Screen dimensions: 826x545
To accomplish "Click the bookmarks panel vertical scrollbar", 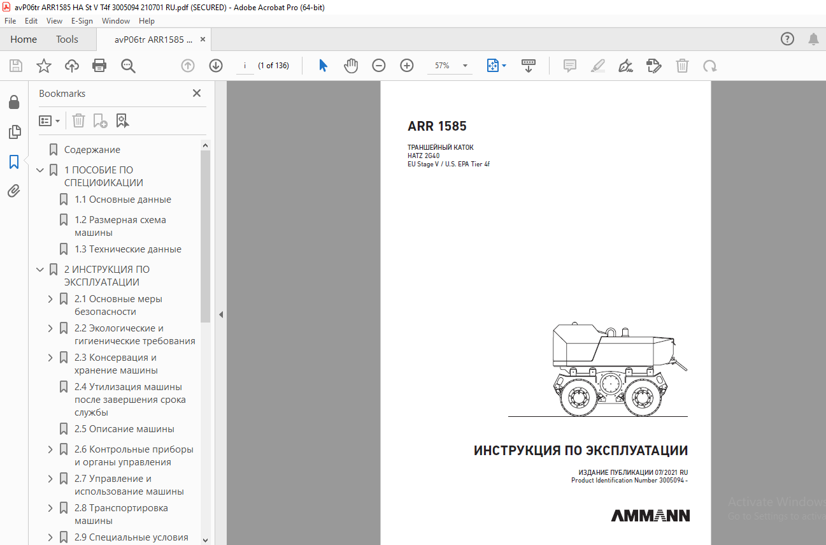I will (205, 236).
